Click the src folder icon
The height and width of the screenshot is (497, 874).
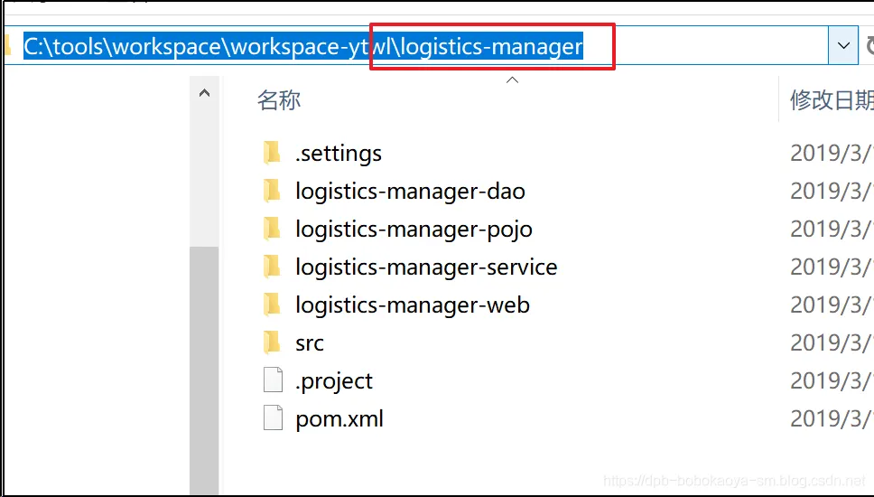pos(272,342)
